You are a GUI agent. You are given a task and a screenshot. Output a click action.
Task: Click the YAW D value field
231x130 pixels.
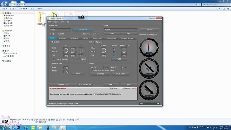pyautogui.click(x=80, y=56)
